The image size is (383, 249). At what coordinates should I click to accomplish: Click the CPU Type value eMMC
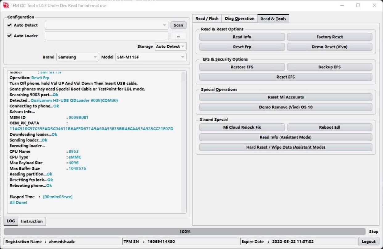click(x=75, y=157)
